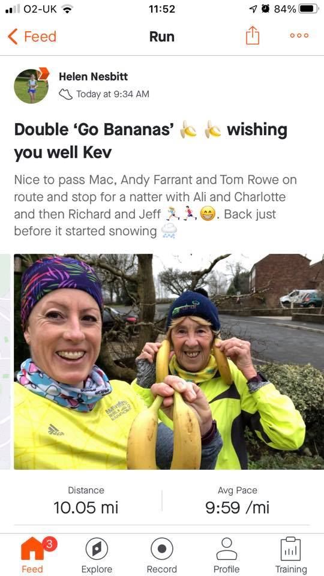Image resolution: width=324 pixels, height=576 pixels.
Task: Open the banana selfie photo
Action: [169, 361]
